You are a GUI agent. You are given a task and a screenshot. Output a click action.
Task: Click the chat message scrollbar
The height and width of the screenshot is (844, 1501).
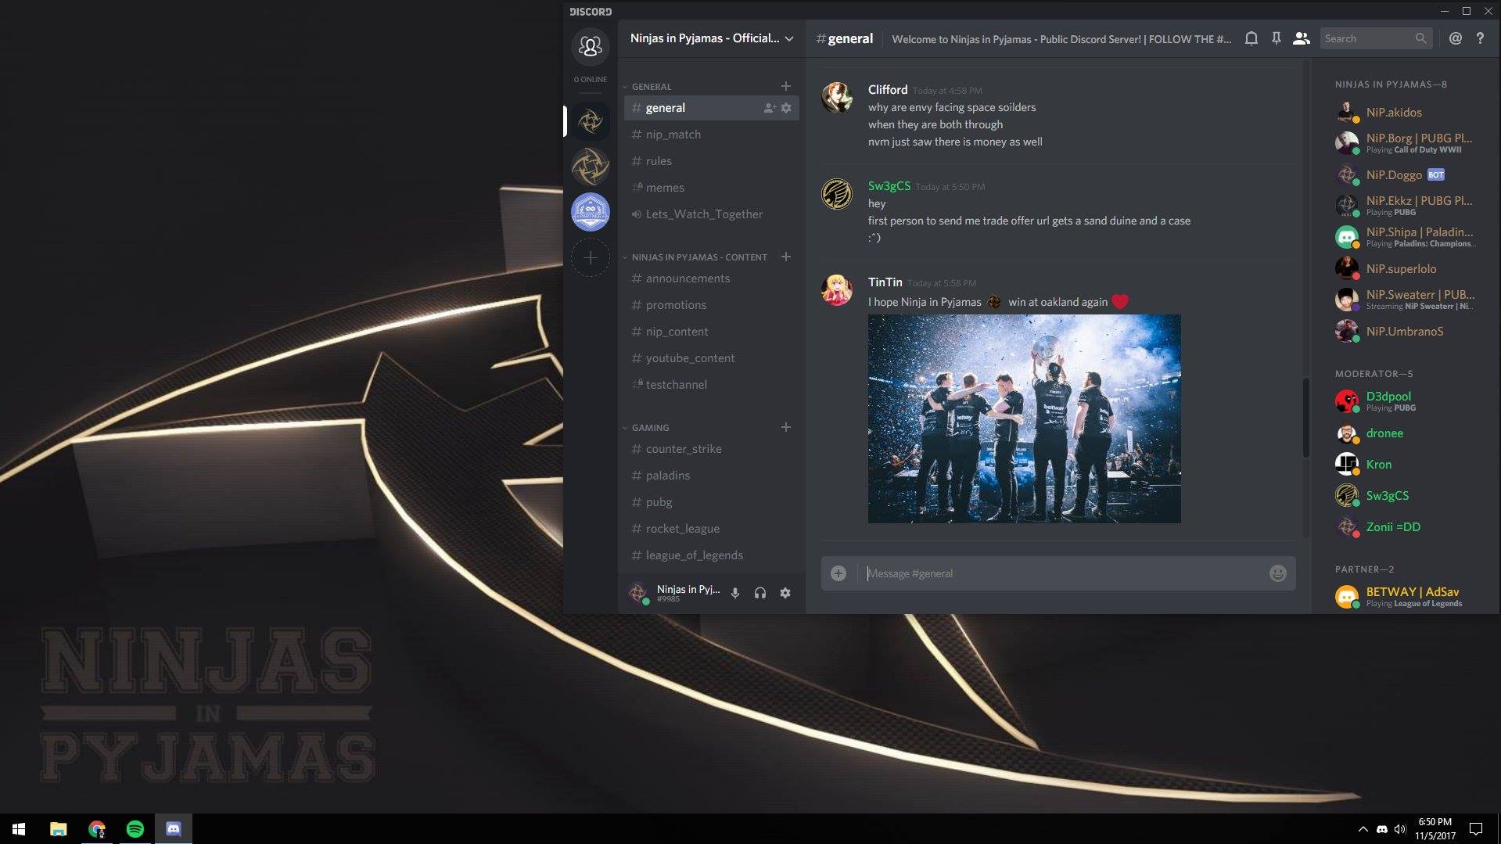coord(1305,418)
